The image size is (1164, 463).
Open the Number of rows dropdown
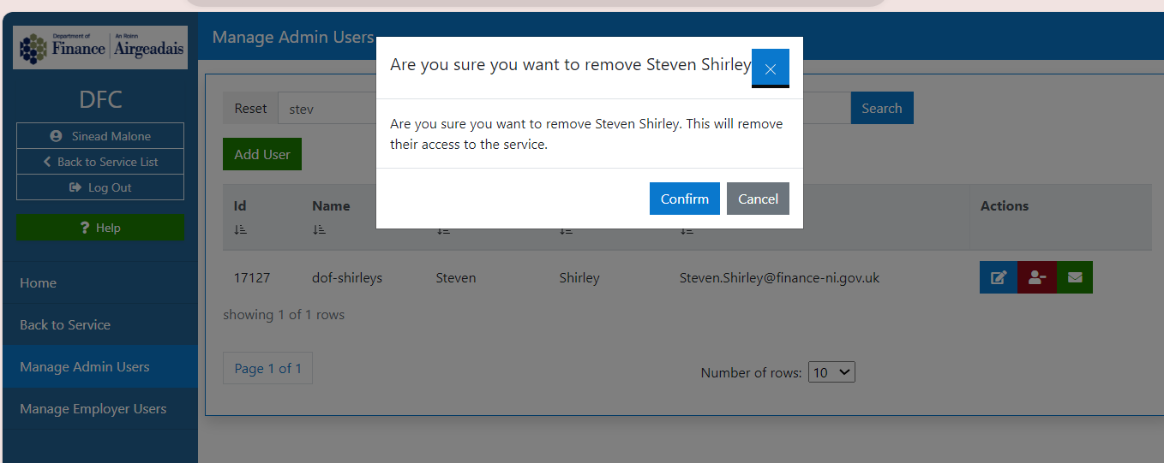pos(831,372)
